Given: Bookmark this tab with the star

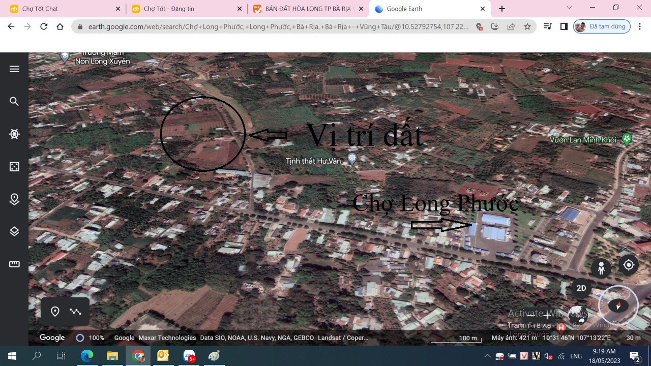Looking at the screenshot, I should click(527, 26).
